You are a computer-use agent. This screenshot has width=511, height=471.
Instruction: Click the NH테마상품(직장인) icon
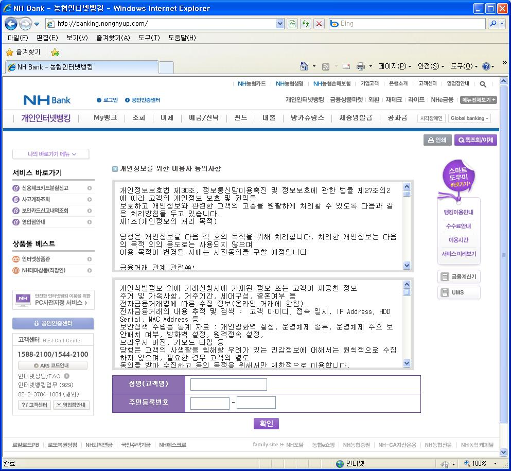point(15,271)
